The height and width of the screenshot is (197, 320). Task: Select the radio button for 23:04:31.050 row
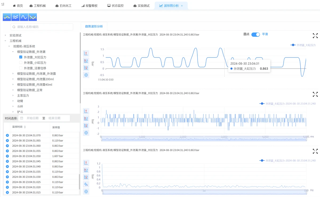(7, 156)
